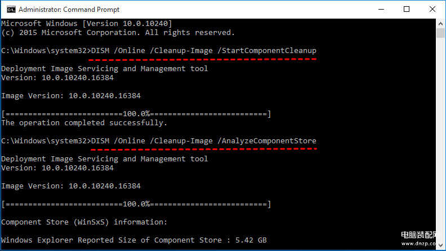Close the Administrator Command Prompt window
The height and width of the screenshot is (251, 446).
click(432, 9)
